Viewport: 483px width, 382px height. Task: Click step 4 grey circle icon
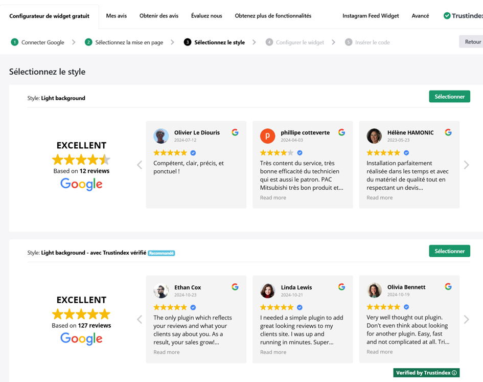tap(269, 42)
